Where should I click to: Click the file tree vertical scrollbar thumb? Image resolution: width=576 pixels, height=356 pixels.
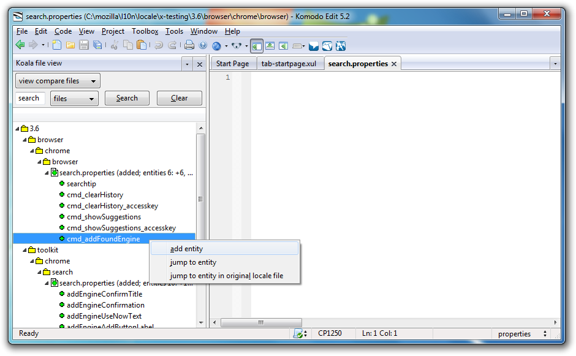200,199
